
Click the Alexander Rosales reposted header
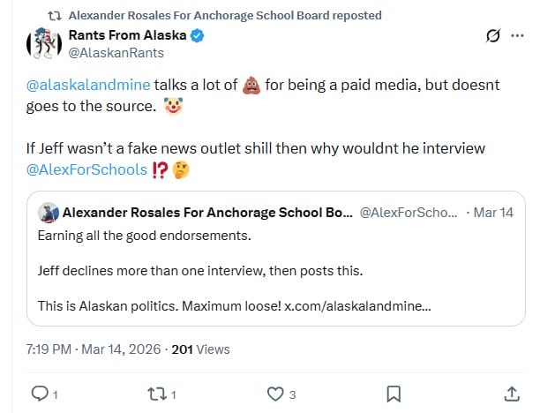click(x=225, y=15)
